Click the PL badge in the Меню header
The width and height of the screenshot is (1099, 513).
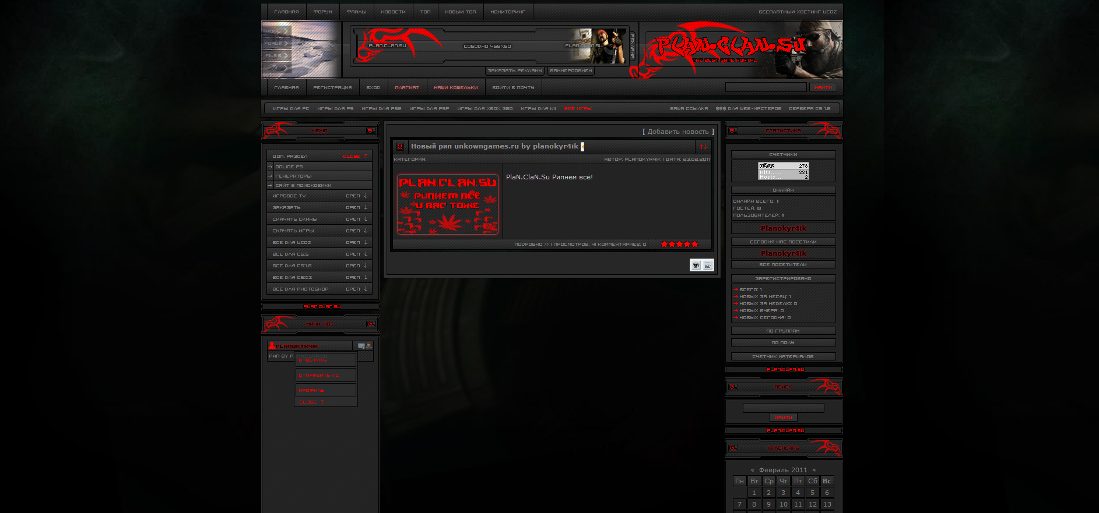coord(370,131)
